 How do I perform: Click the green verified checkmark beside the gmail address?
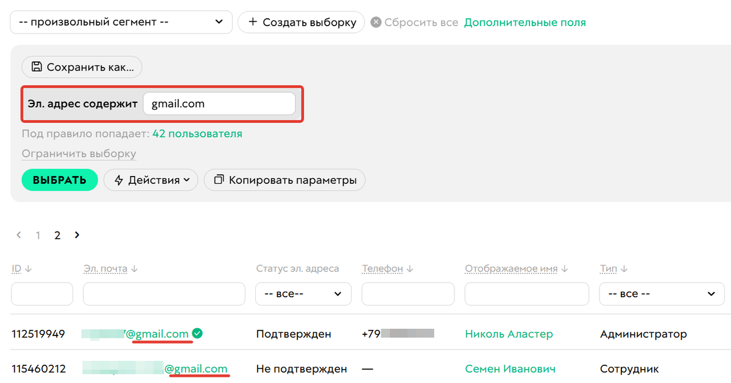[x=197, y=333]
